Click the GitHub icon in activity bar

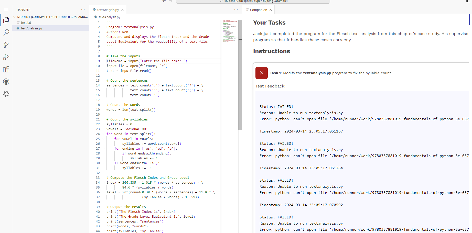6,82
